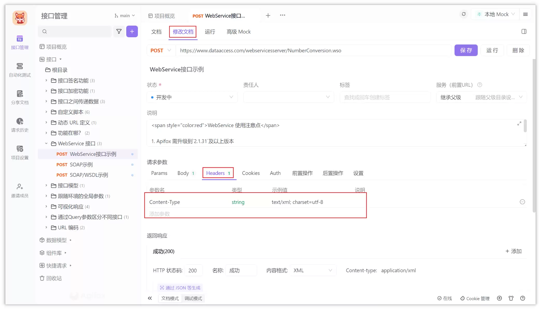
Task: Click the shirt theme icon in status bar
Action: click(x=511, y=298)
